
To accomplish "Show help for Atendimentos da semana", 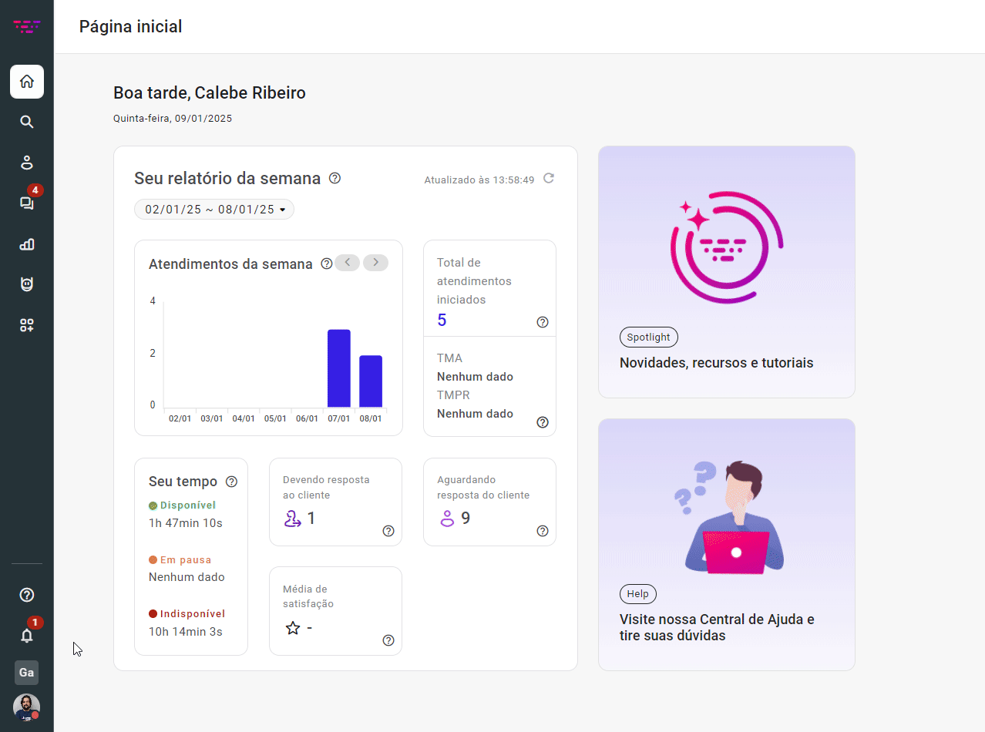I will (326, 264).
